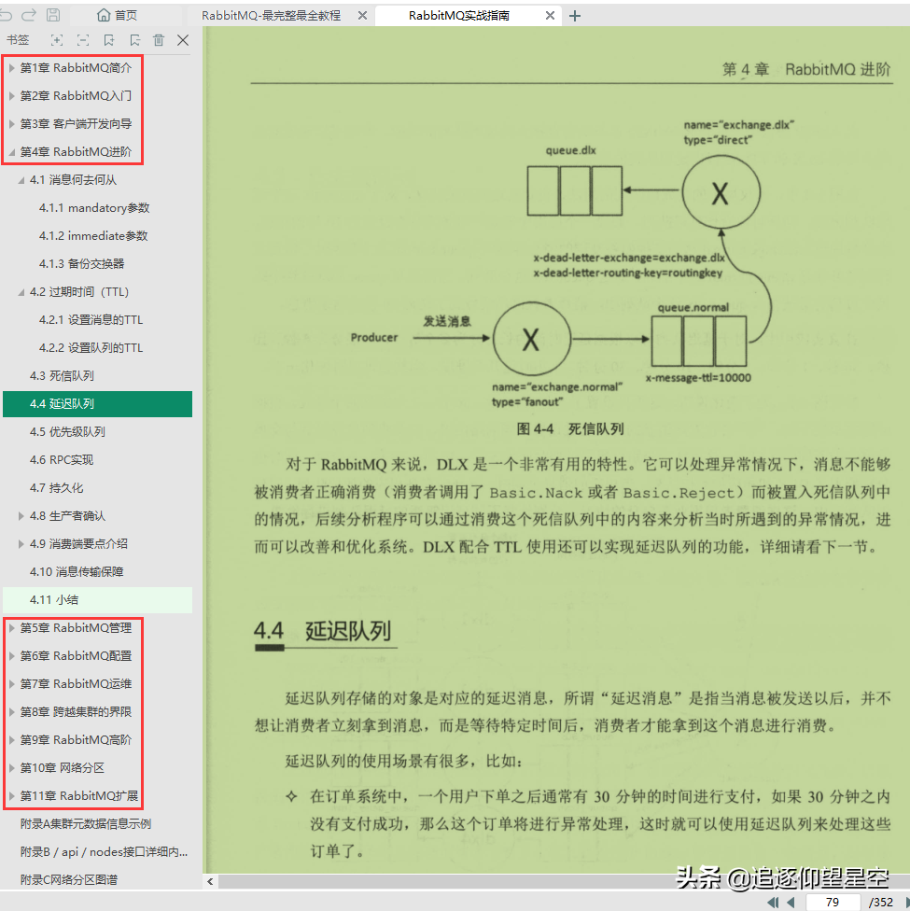Image resolution: width=910 pixels, height=911 pixels.
Task: Expand 第11章 RabbitMQ扩展 arrow
Action: pyautogui.click(x=11, y=795)
